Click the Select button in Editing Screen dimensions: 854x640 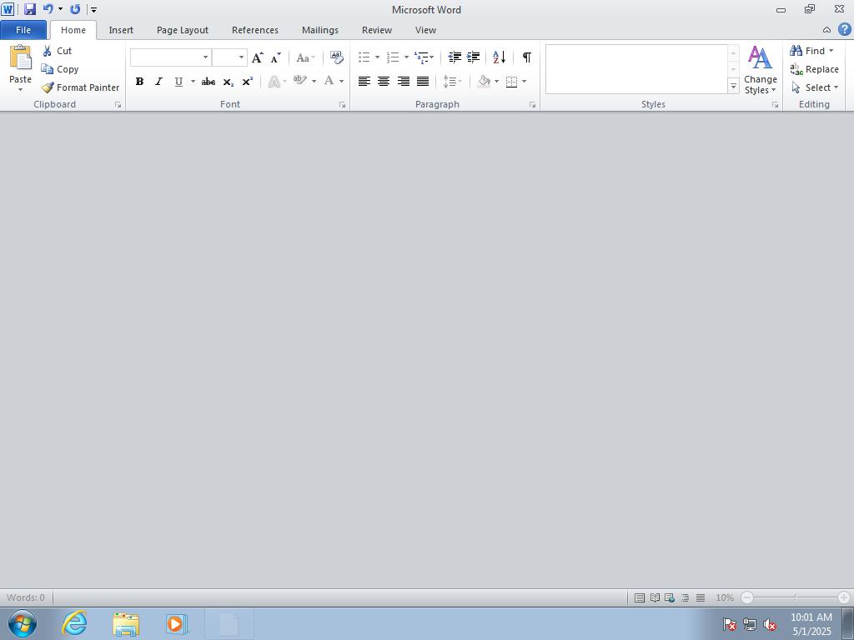pyautogui.click(x=814, y=87)
